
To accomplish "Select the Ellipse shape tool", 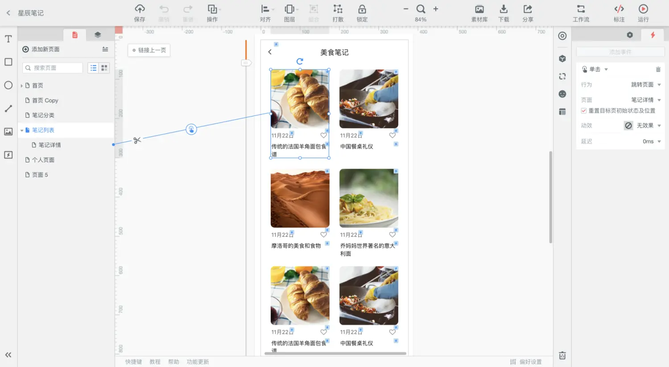I will pyautogui.click(x=8, y=85).
